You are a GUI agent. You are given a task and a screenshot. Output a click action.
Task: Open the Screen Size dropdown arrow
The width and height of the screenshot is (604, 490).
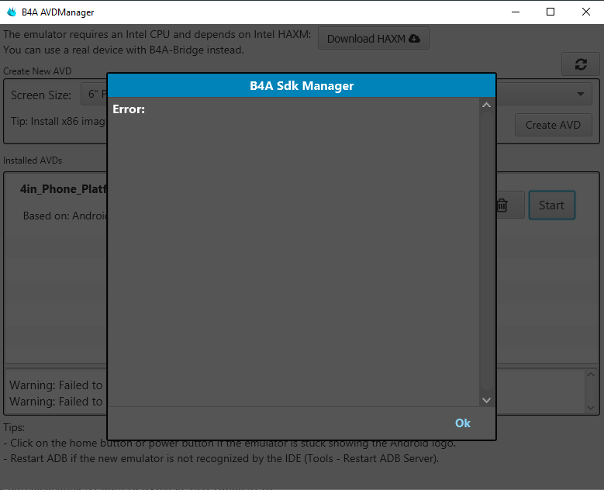point(580,94)
